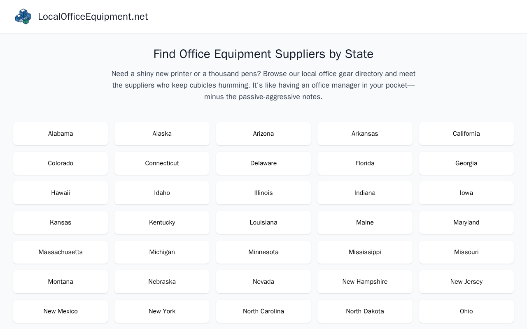Go to the Illinois suppliers page
Screen dimensions: 527x329
coord(263,193)
